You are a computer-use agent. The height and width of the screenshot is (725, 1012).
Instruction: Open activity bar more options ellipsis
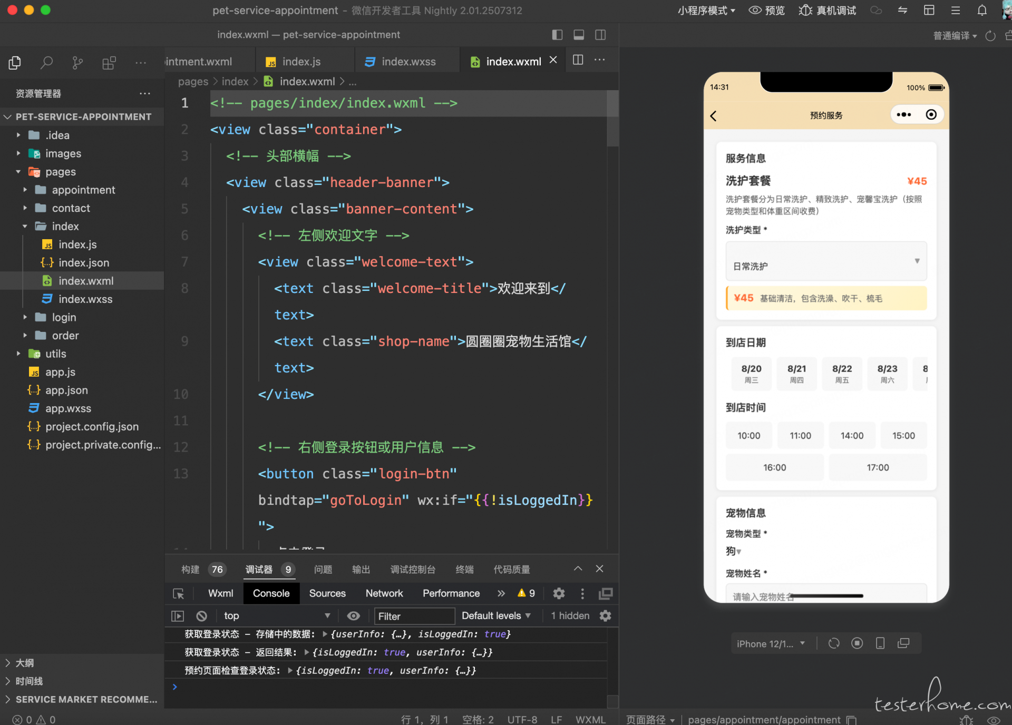141,63
